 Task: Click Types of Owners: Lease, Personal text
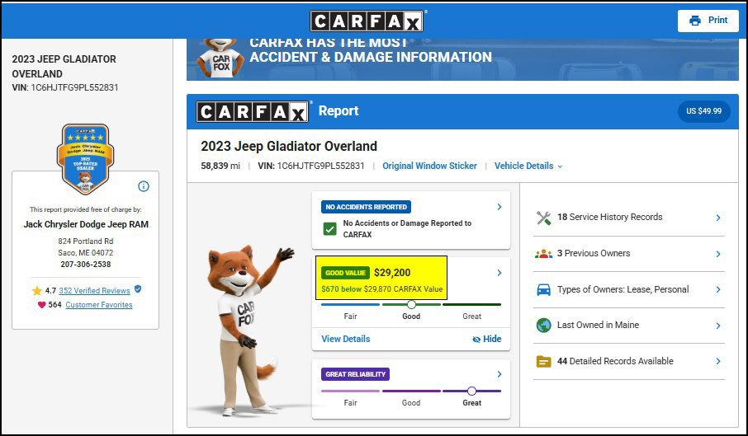point(623,289)
